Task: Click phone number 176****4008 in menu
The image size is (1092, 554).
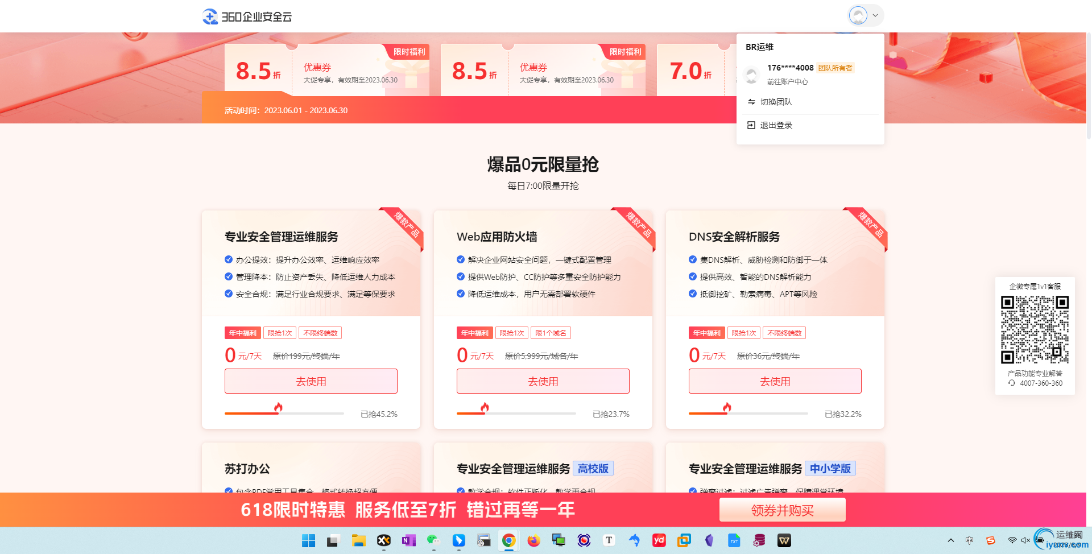Action: point(791,68)
